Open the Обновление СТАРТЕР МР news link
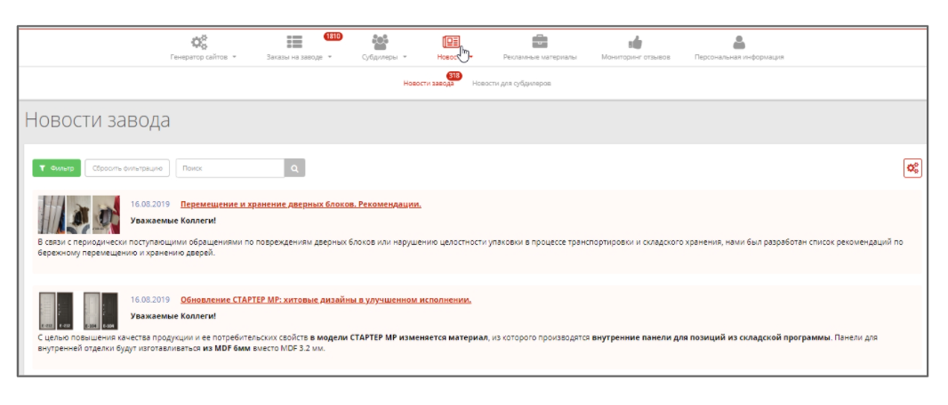Image resolution: width=948 pixels, height=405 pixels. (x=325, y=300)
